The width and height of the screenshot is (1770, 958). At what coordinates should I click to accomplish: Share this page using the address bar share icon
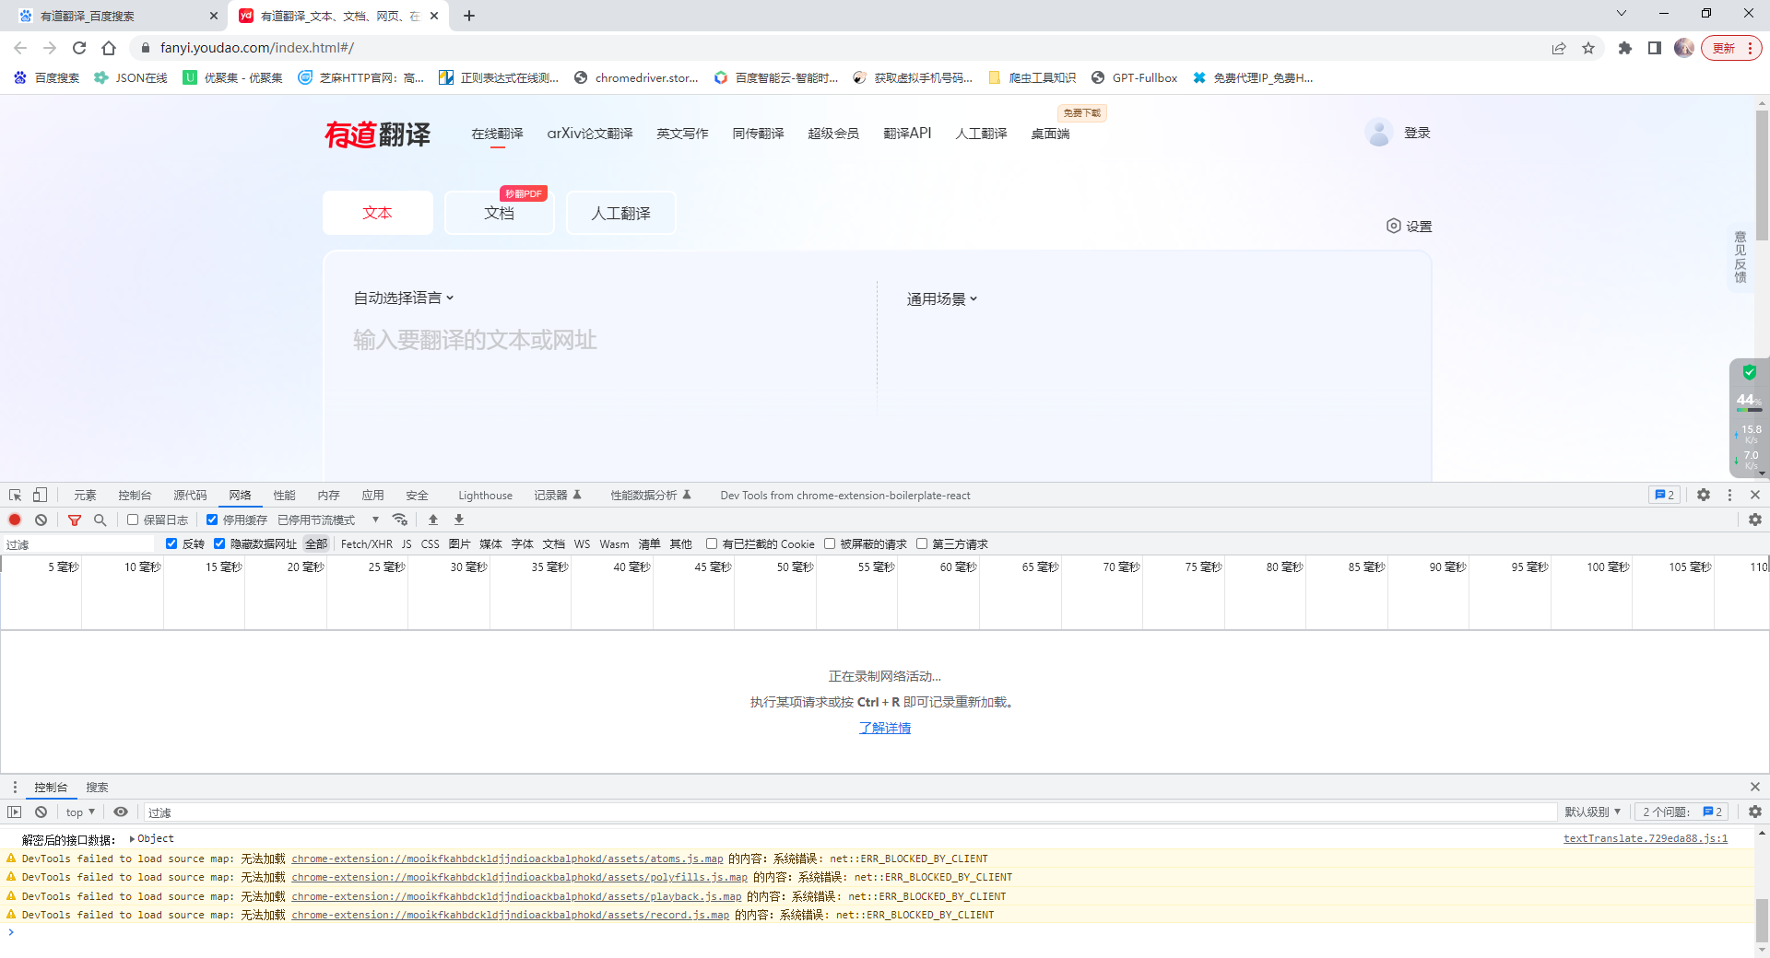coord(1559,48)
